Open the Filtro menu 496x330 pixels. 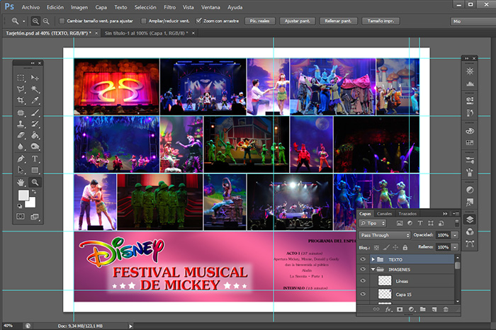click(169, 7)
